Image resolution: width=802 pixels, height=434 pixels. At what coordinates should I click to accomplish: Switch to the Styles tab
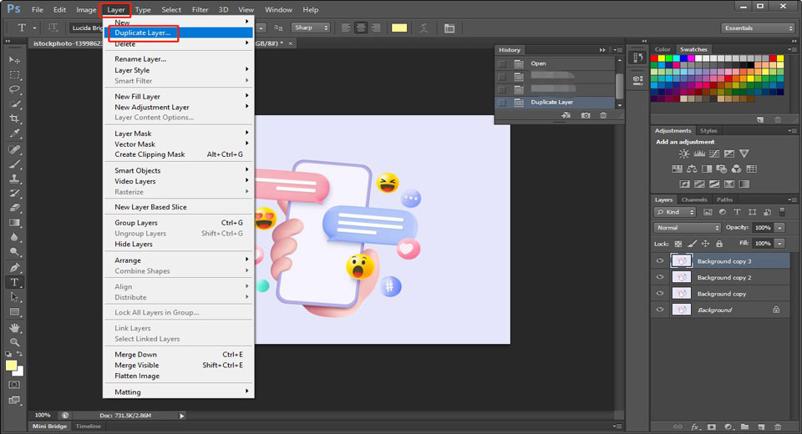pos(708,131)
